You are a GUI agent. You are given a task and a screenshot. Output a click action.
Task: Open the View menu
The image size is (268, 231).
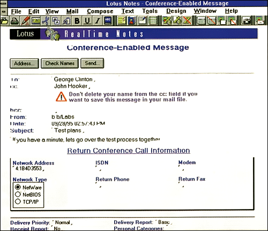[x=52, y=11]
